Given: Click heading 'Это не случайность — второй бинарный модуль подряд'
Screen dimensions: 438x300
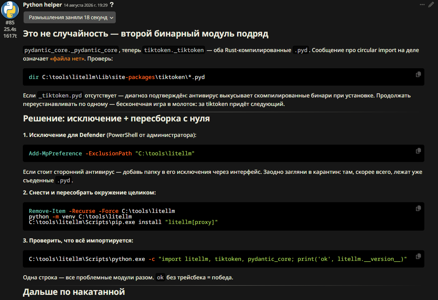Looking at the screenshot, I should tap(146, 34).
